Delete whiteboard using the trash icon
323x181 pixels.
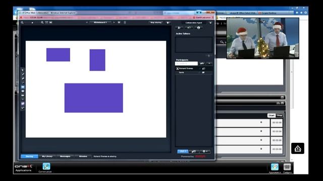coord(125,22)
